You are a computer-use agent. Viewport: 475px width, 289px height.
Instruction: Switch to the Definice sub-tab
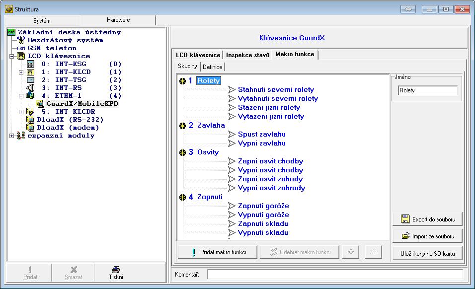pyautogui.click(x=212, y=67)
